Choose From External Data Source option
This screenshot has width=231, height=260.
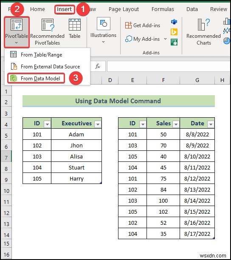[47, 67]
